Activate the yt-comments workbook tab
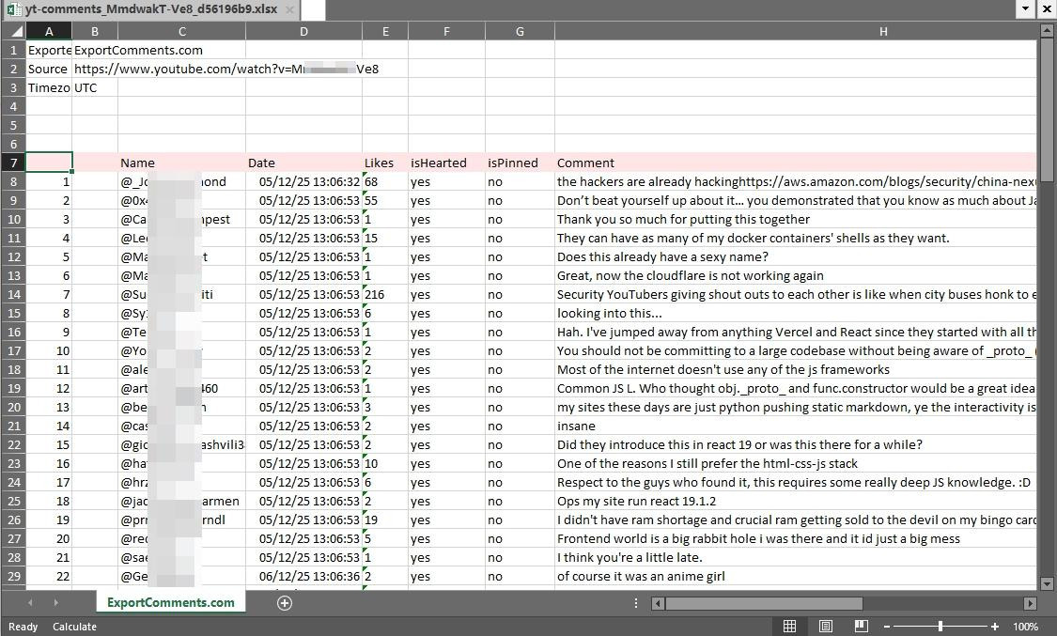This screenshot has height=636, width=1057. 150,8
